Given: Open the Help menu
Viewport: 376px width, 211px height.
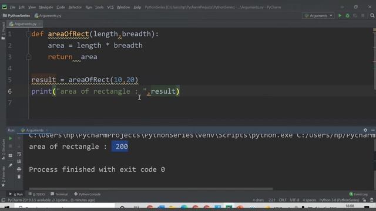Looking at the screenshot, I should tap(137, 7).
